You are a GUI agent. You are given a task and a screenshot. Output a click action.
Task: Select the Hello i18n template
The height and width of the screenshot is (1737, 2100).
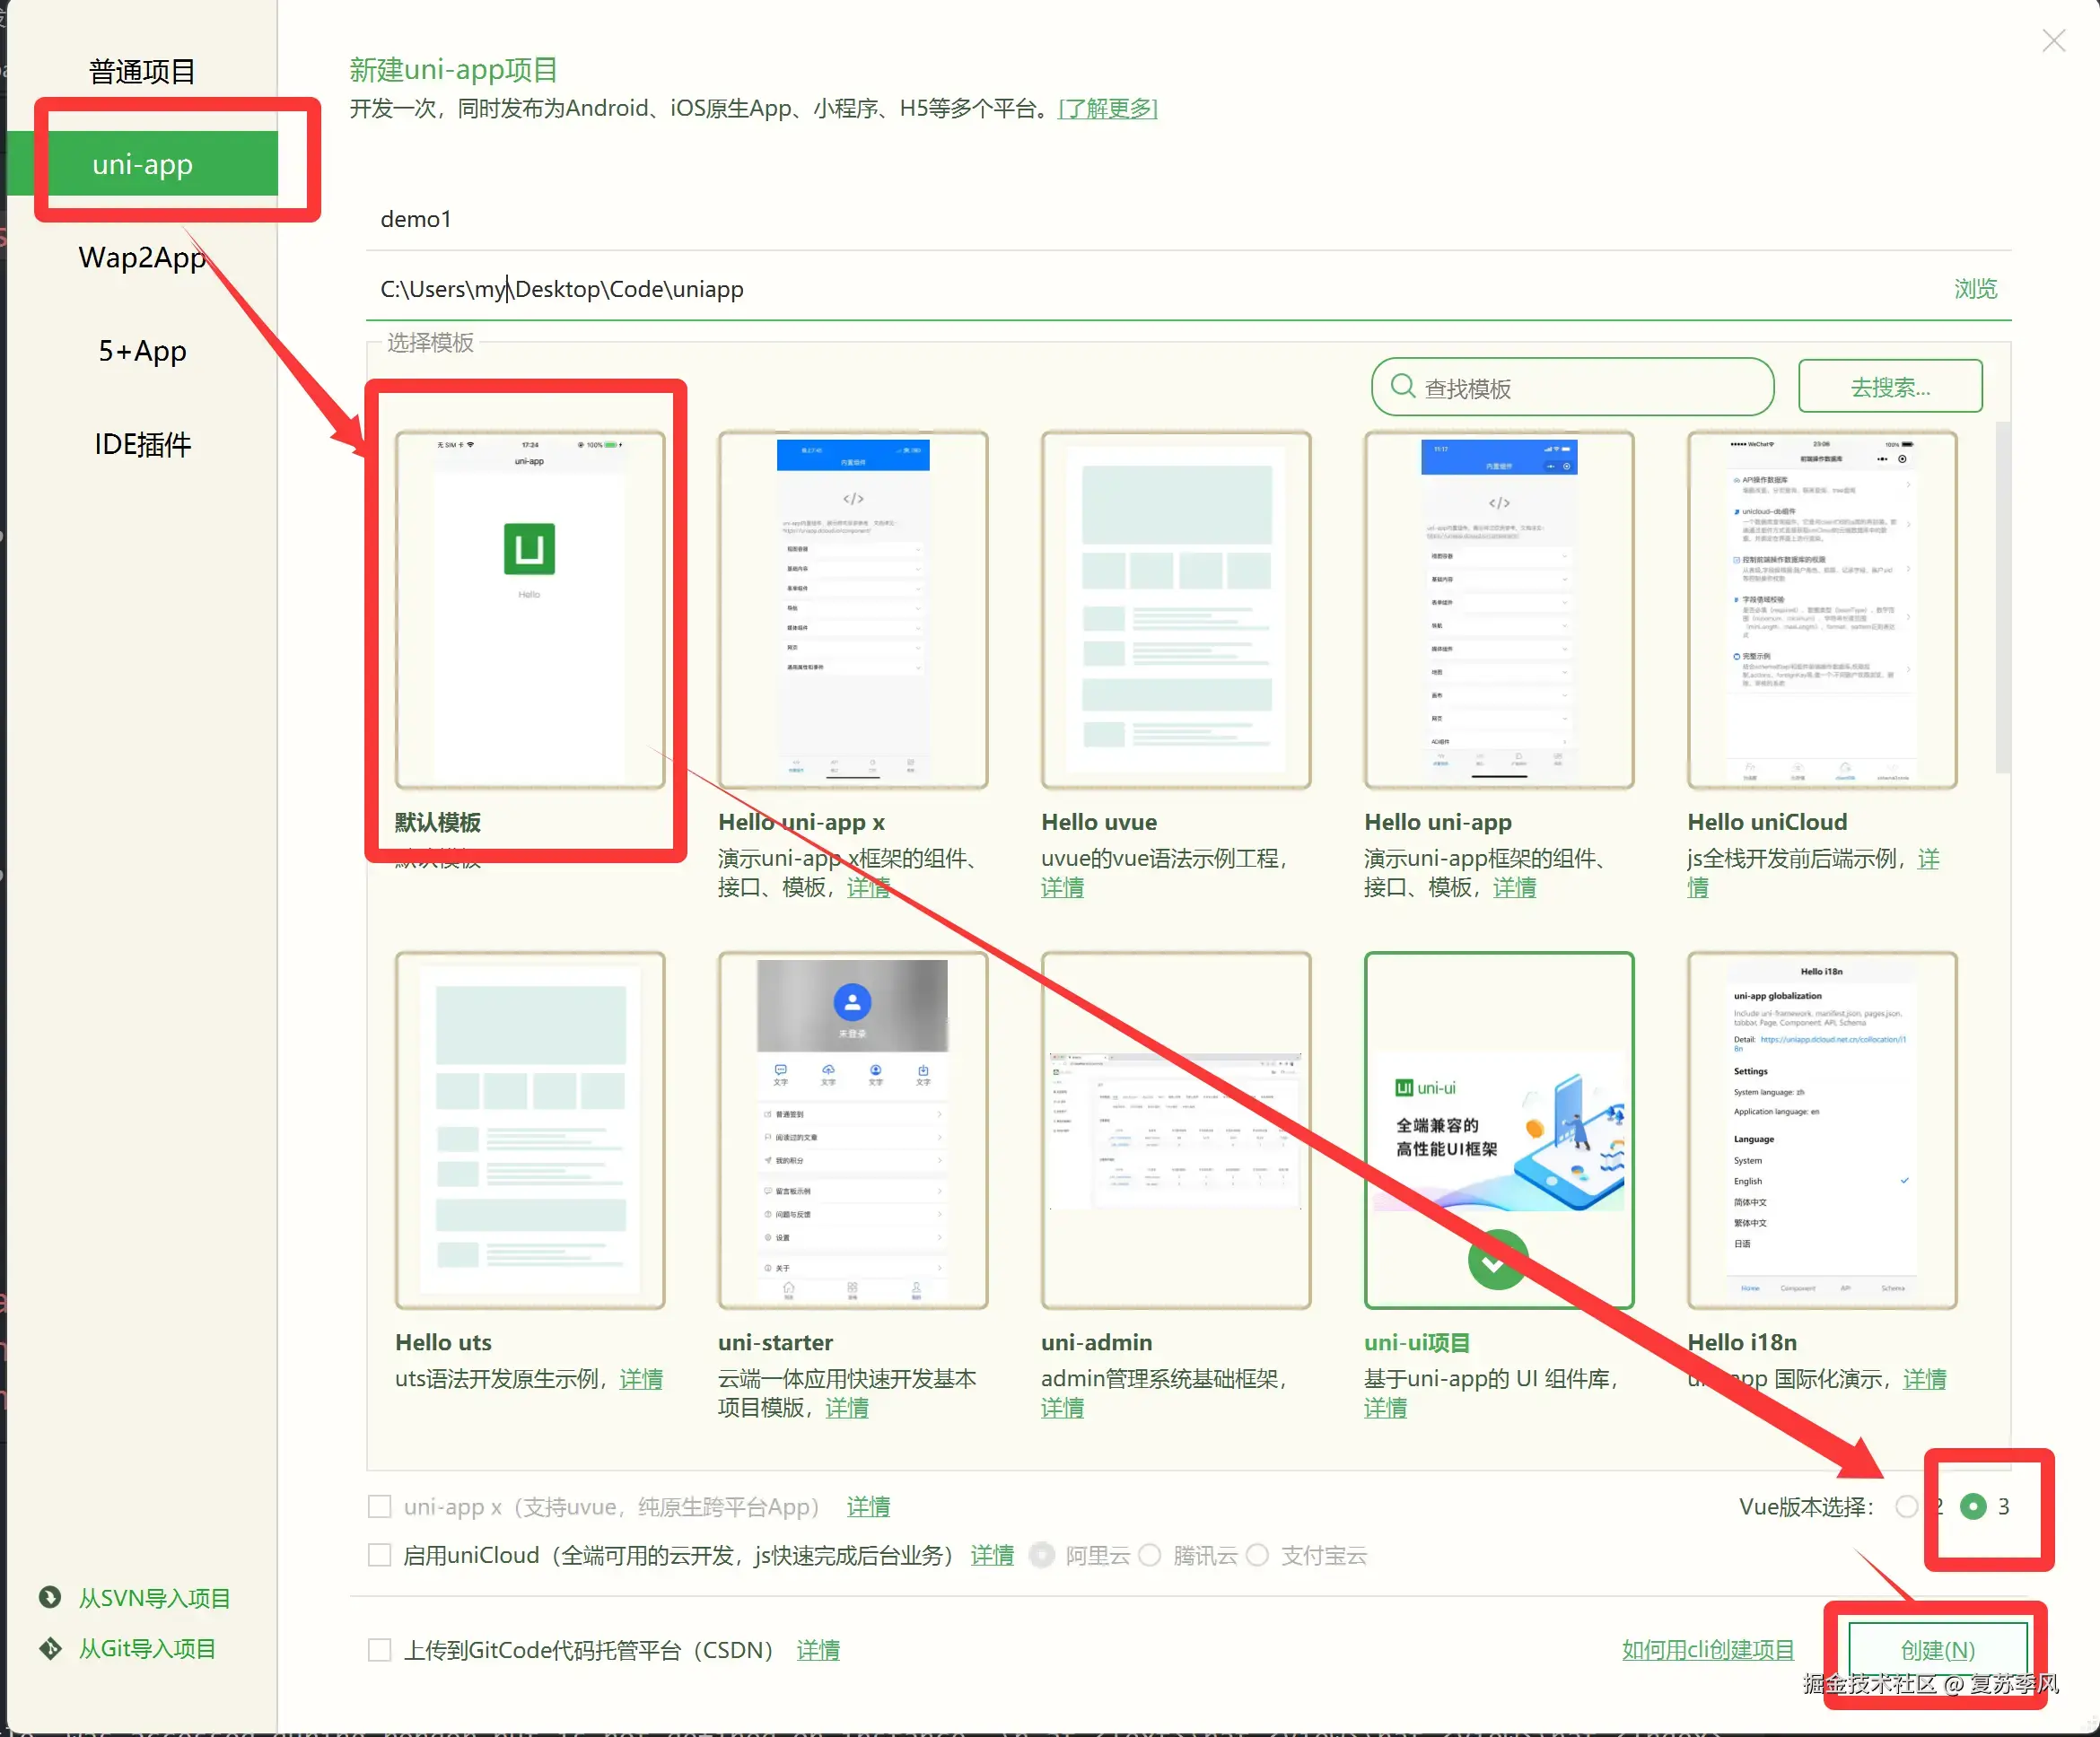pos(1821,1130)
